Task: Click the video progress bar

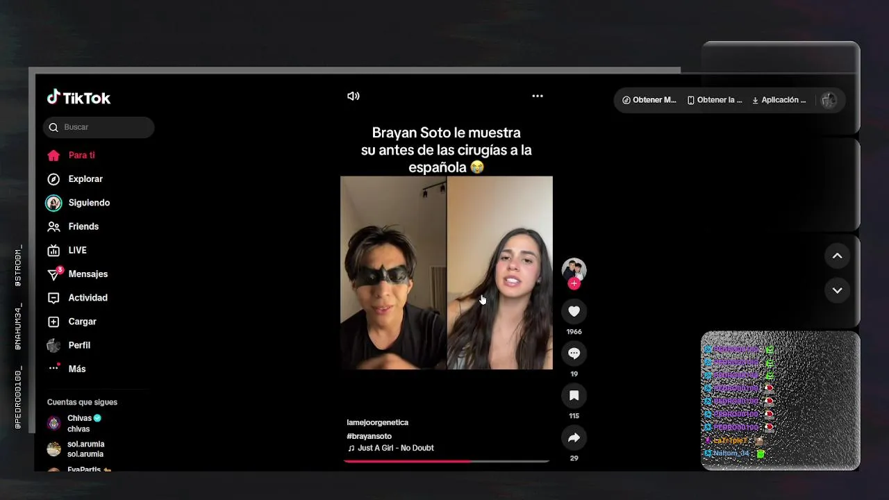Action: [447, 461]
